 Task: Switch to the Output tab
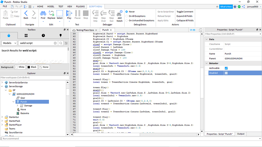point(241,134)
